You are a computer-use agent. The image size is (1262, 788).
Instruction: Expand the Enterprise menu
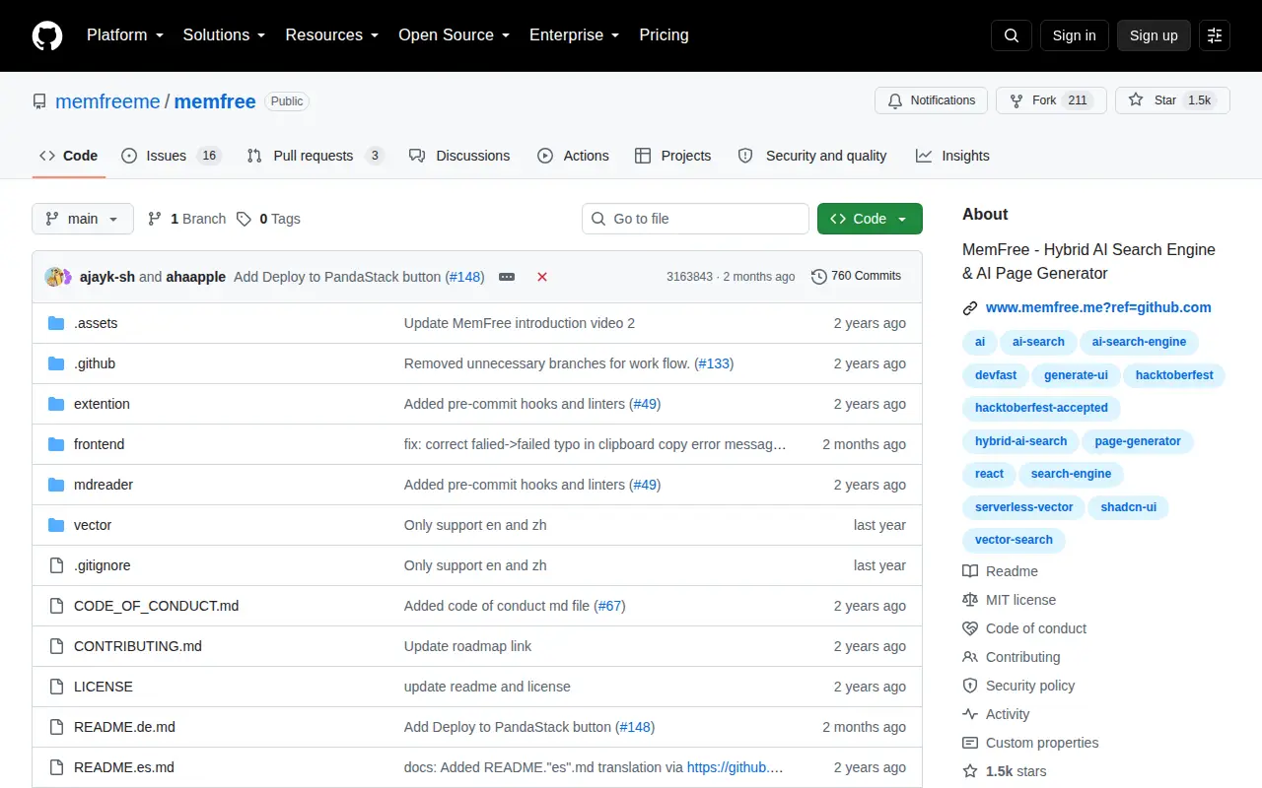click(575, 35)
